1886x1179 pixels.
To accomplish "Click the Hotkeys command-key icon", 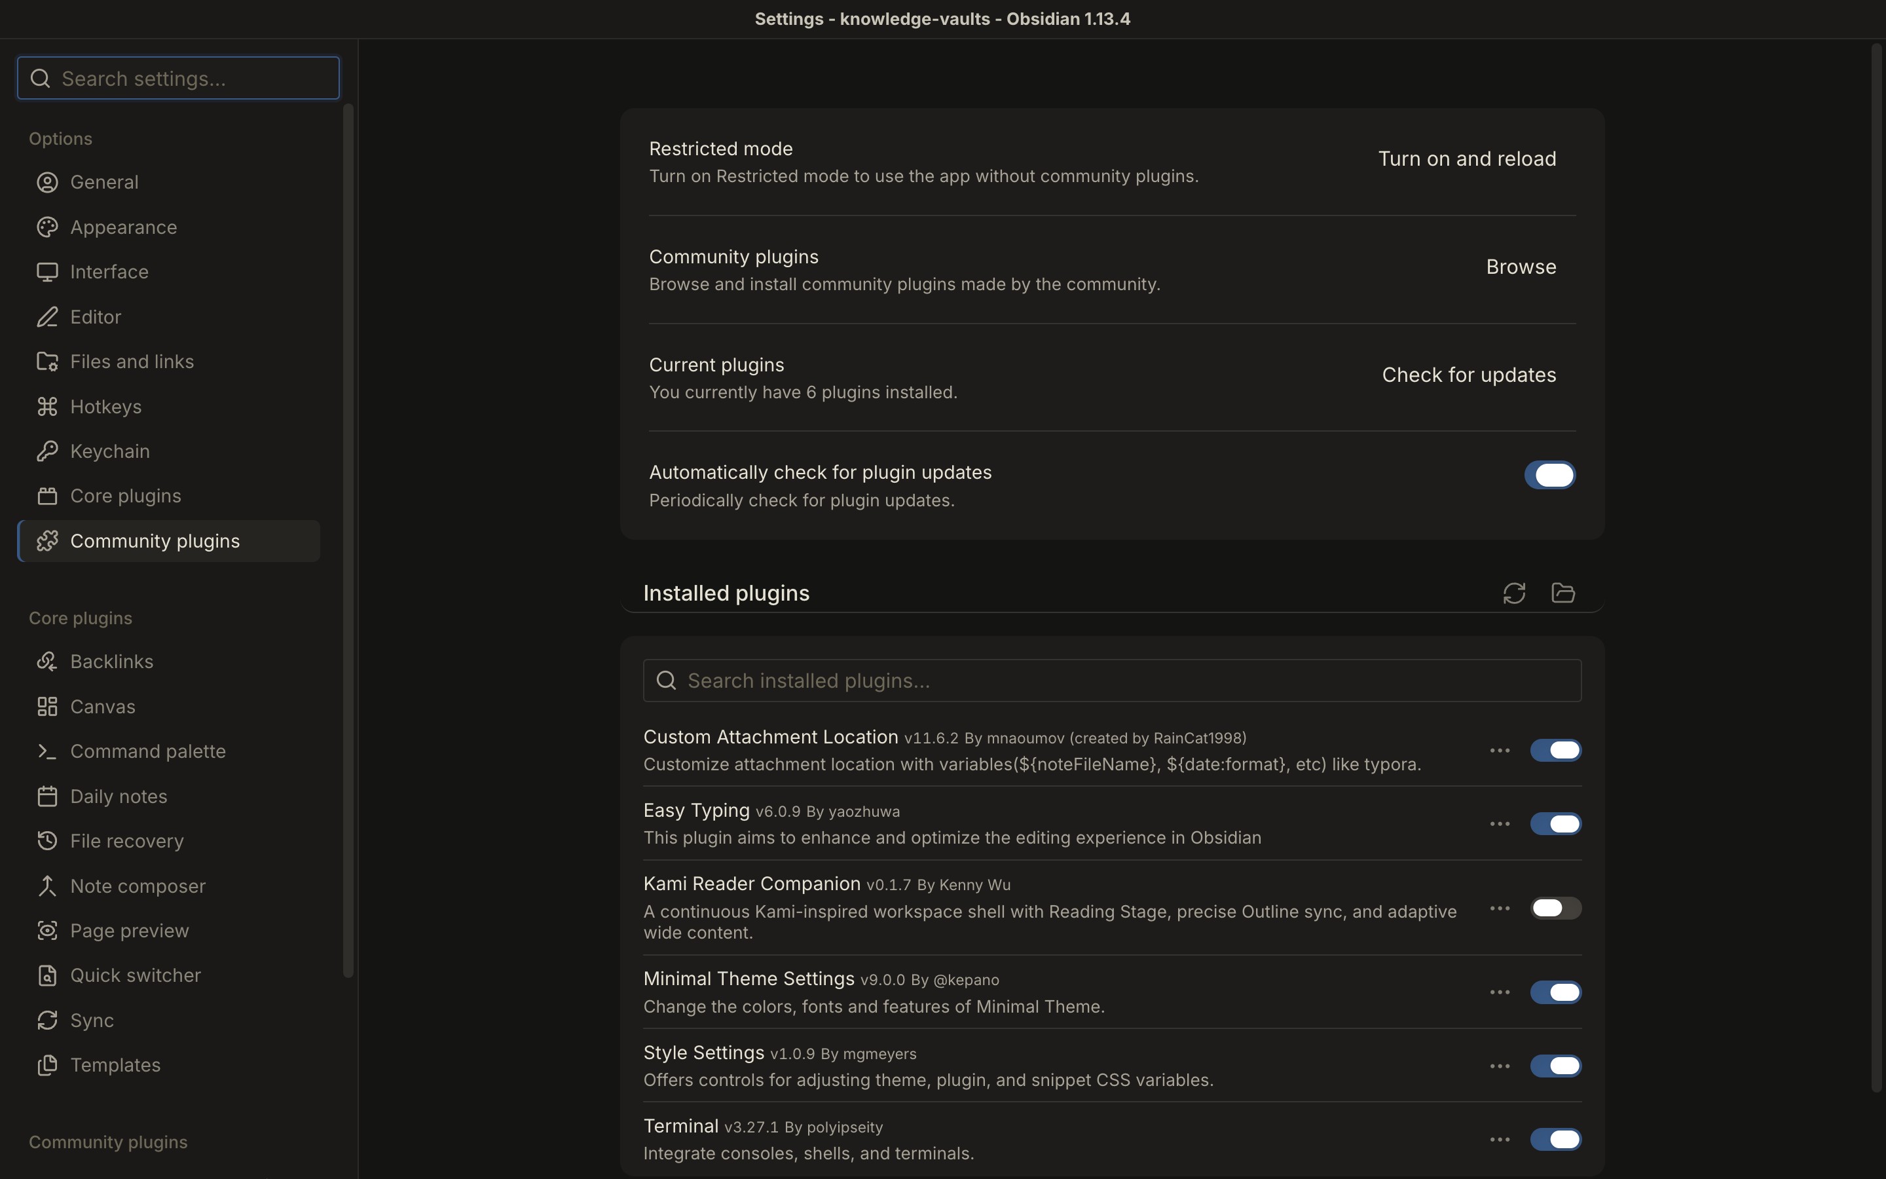I will click(48, 407).
